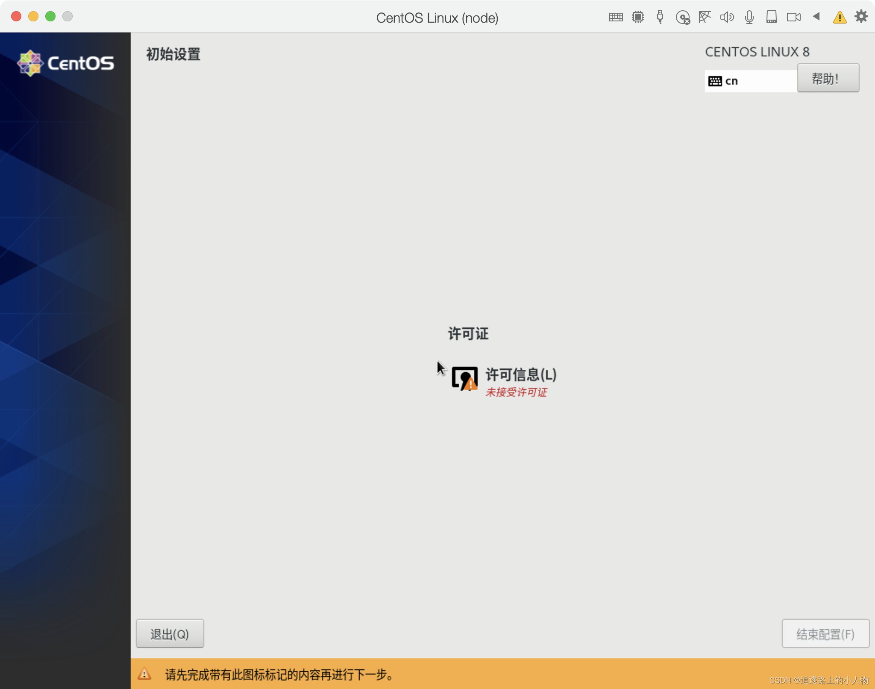The height and width of the screenshot is (689, 875).
Task: Click the network web icon
Action: tap(705, 17)
